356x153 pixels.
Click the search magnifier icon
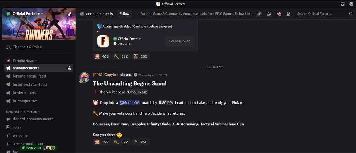351,14
